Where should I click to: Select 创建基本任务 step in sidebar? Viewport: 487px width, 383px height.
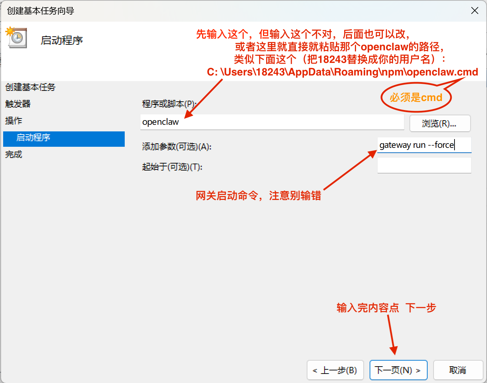(30, 87)
